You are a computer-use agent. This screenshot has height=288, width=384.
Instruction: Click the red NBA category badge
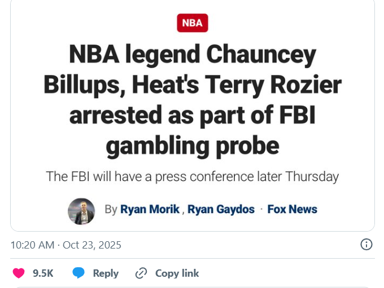point(193,23)
